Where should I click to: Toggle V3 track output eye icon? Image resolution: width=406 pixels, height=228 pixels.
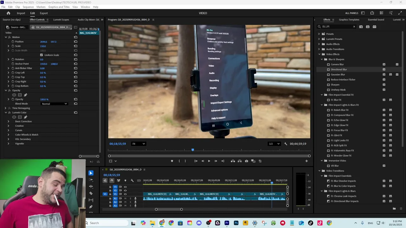[125, 187]
